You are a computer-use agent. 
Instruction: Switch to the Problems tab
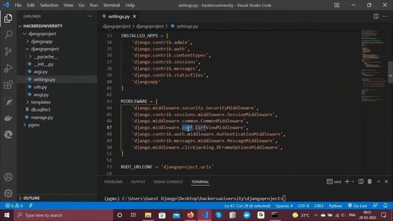click(113, 182)
